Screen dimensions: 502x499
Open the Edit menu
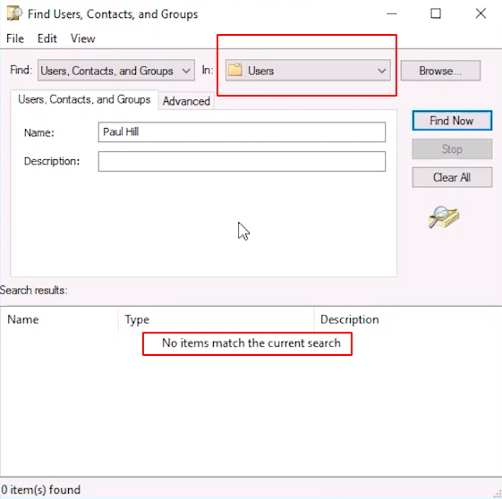[47, 38]
